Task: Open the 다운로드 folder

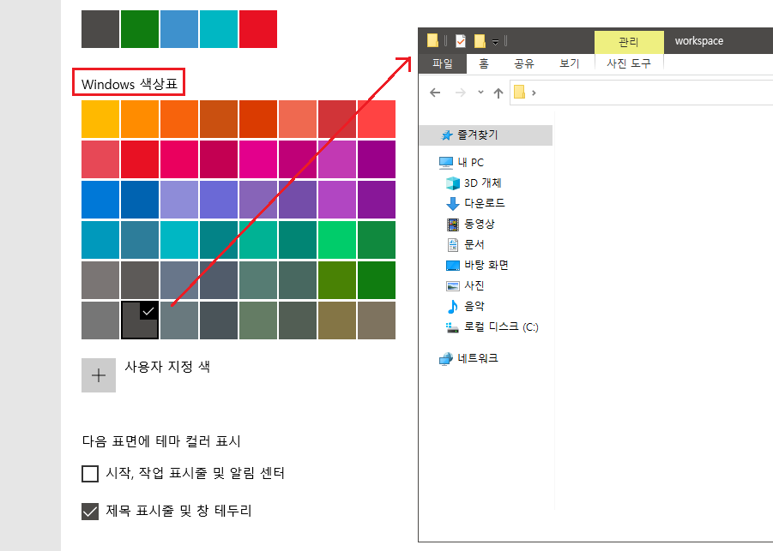Action: click(x=484, y=203)
